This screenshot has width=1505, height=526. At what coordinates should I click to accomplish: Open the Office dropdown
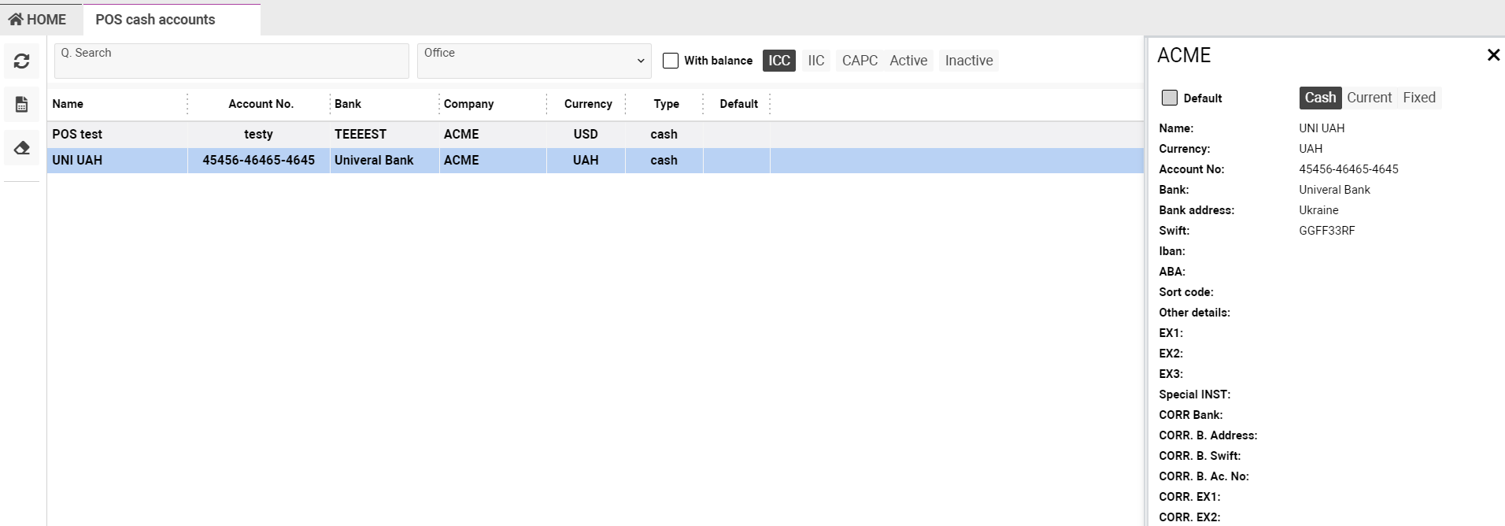pyautogui.click(x=534, y=61)
